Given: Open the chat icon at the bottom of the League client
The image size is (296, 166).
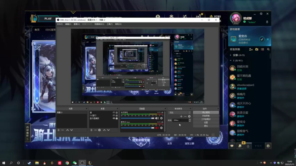Looking at the screenshot, I should (232, 146).
